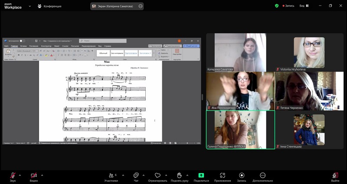Click Заменить replace in Word ribbon
The height and width of the screenshot is (184, 347).
164,53
